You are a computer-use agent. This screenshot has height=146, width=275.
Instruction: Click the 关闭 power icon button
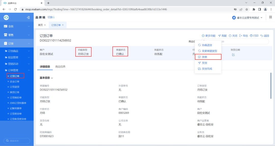click(233, 36)
